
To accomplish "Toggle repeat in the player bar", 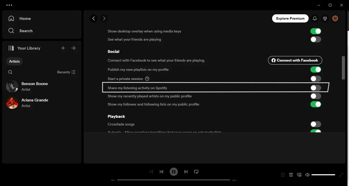I will click(196, 172).
